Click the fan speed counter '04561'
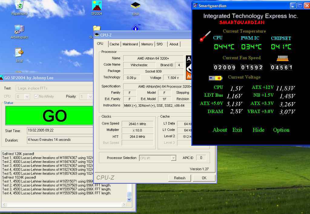310x214 pixels. (281, 67)
